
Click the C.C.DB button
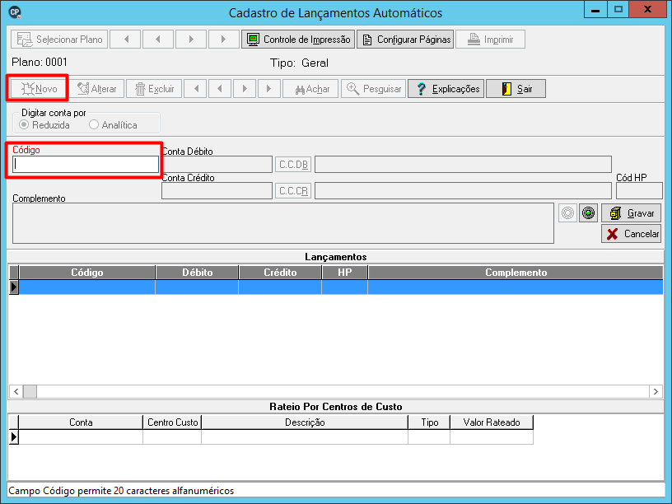click(x=293, y=165)
